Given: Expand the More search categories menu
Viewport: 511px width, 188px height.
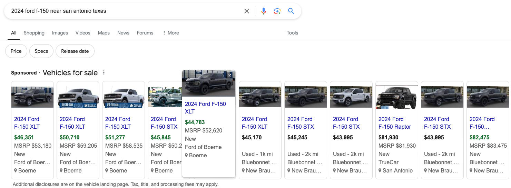Looking at the screenshot, I should (x=171, y=33).
